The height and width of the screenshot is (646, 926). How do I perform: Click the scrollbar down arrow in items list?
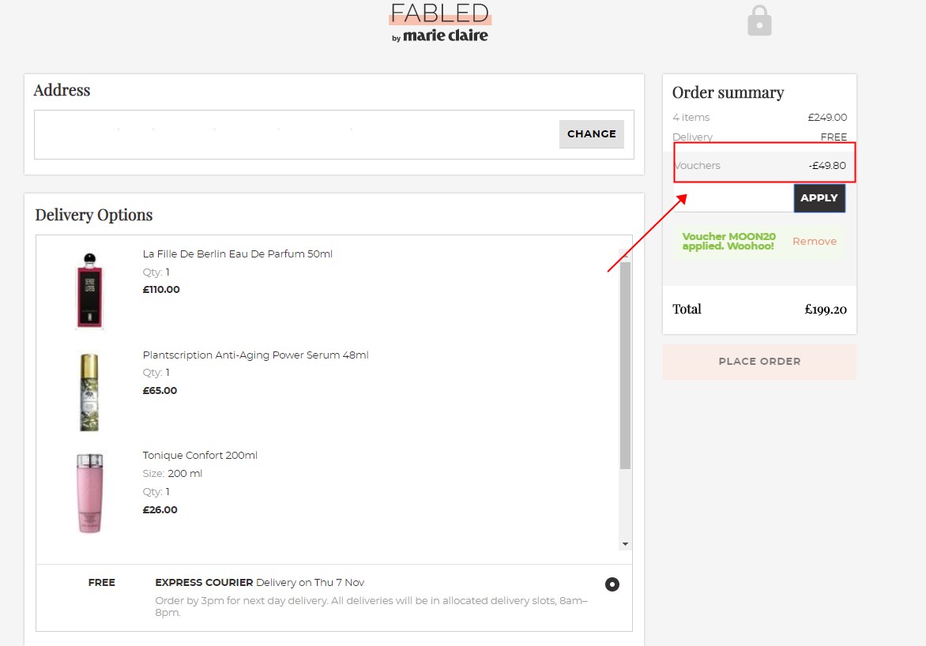[x=625, y=544]
